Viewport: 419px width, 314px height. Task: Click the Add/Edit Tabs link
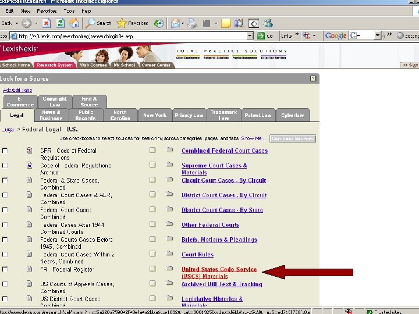(x=17, y=90)
